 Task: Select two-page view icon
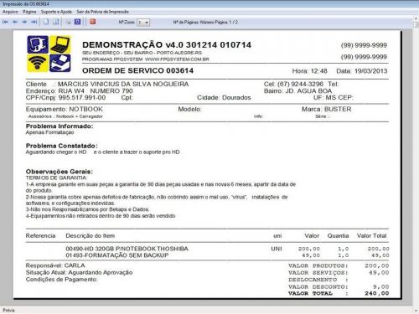click(56, 22)
